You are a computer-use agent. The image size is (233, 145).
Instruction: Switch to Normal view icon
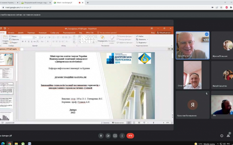pyautogui.click(x=129, y=123)
